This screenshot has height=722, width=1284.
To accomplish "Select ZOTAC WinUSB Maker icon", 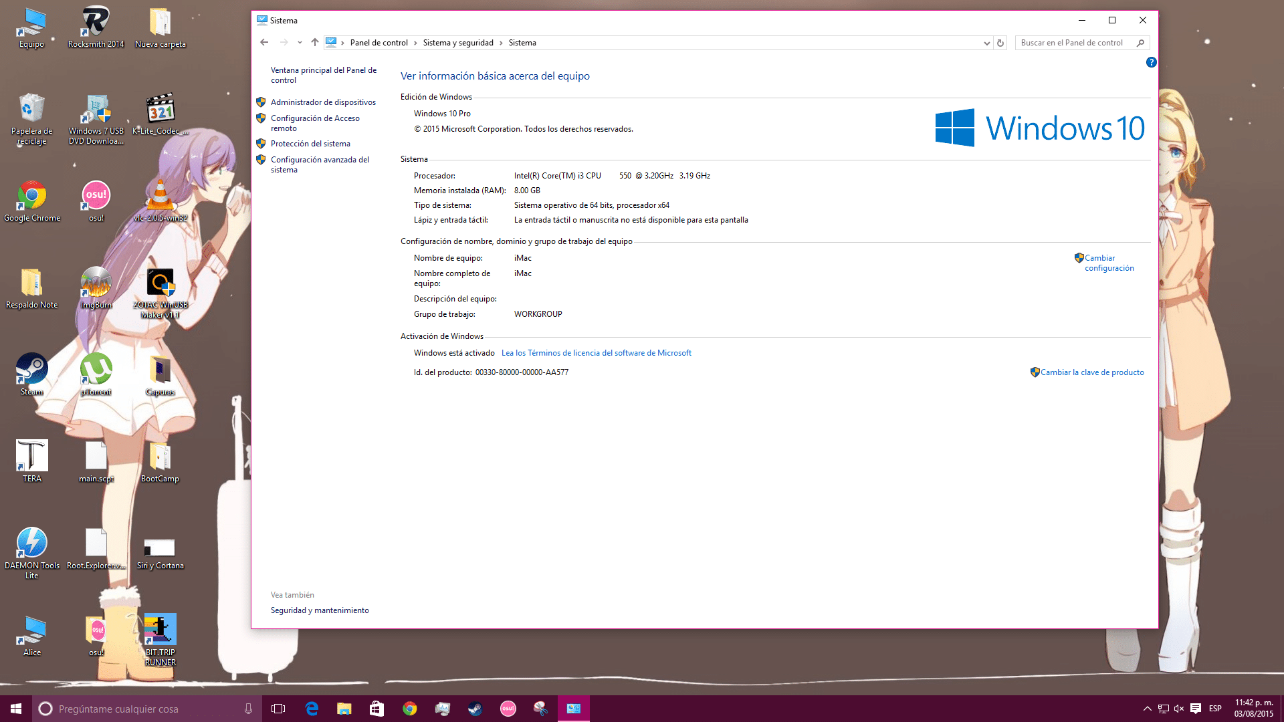I will (x=160, y=293).
